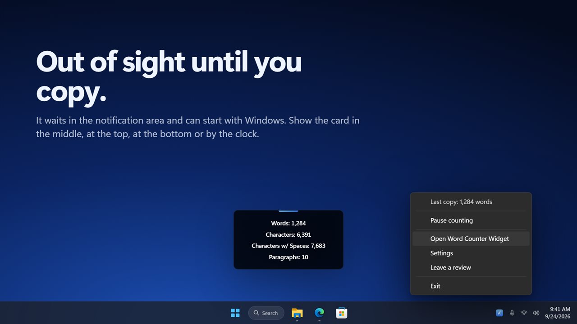Screen dimensions: 577x324
Task: Click the microphone tray icon
Action: (x=512, y=313)
